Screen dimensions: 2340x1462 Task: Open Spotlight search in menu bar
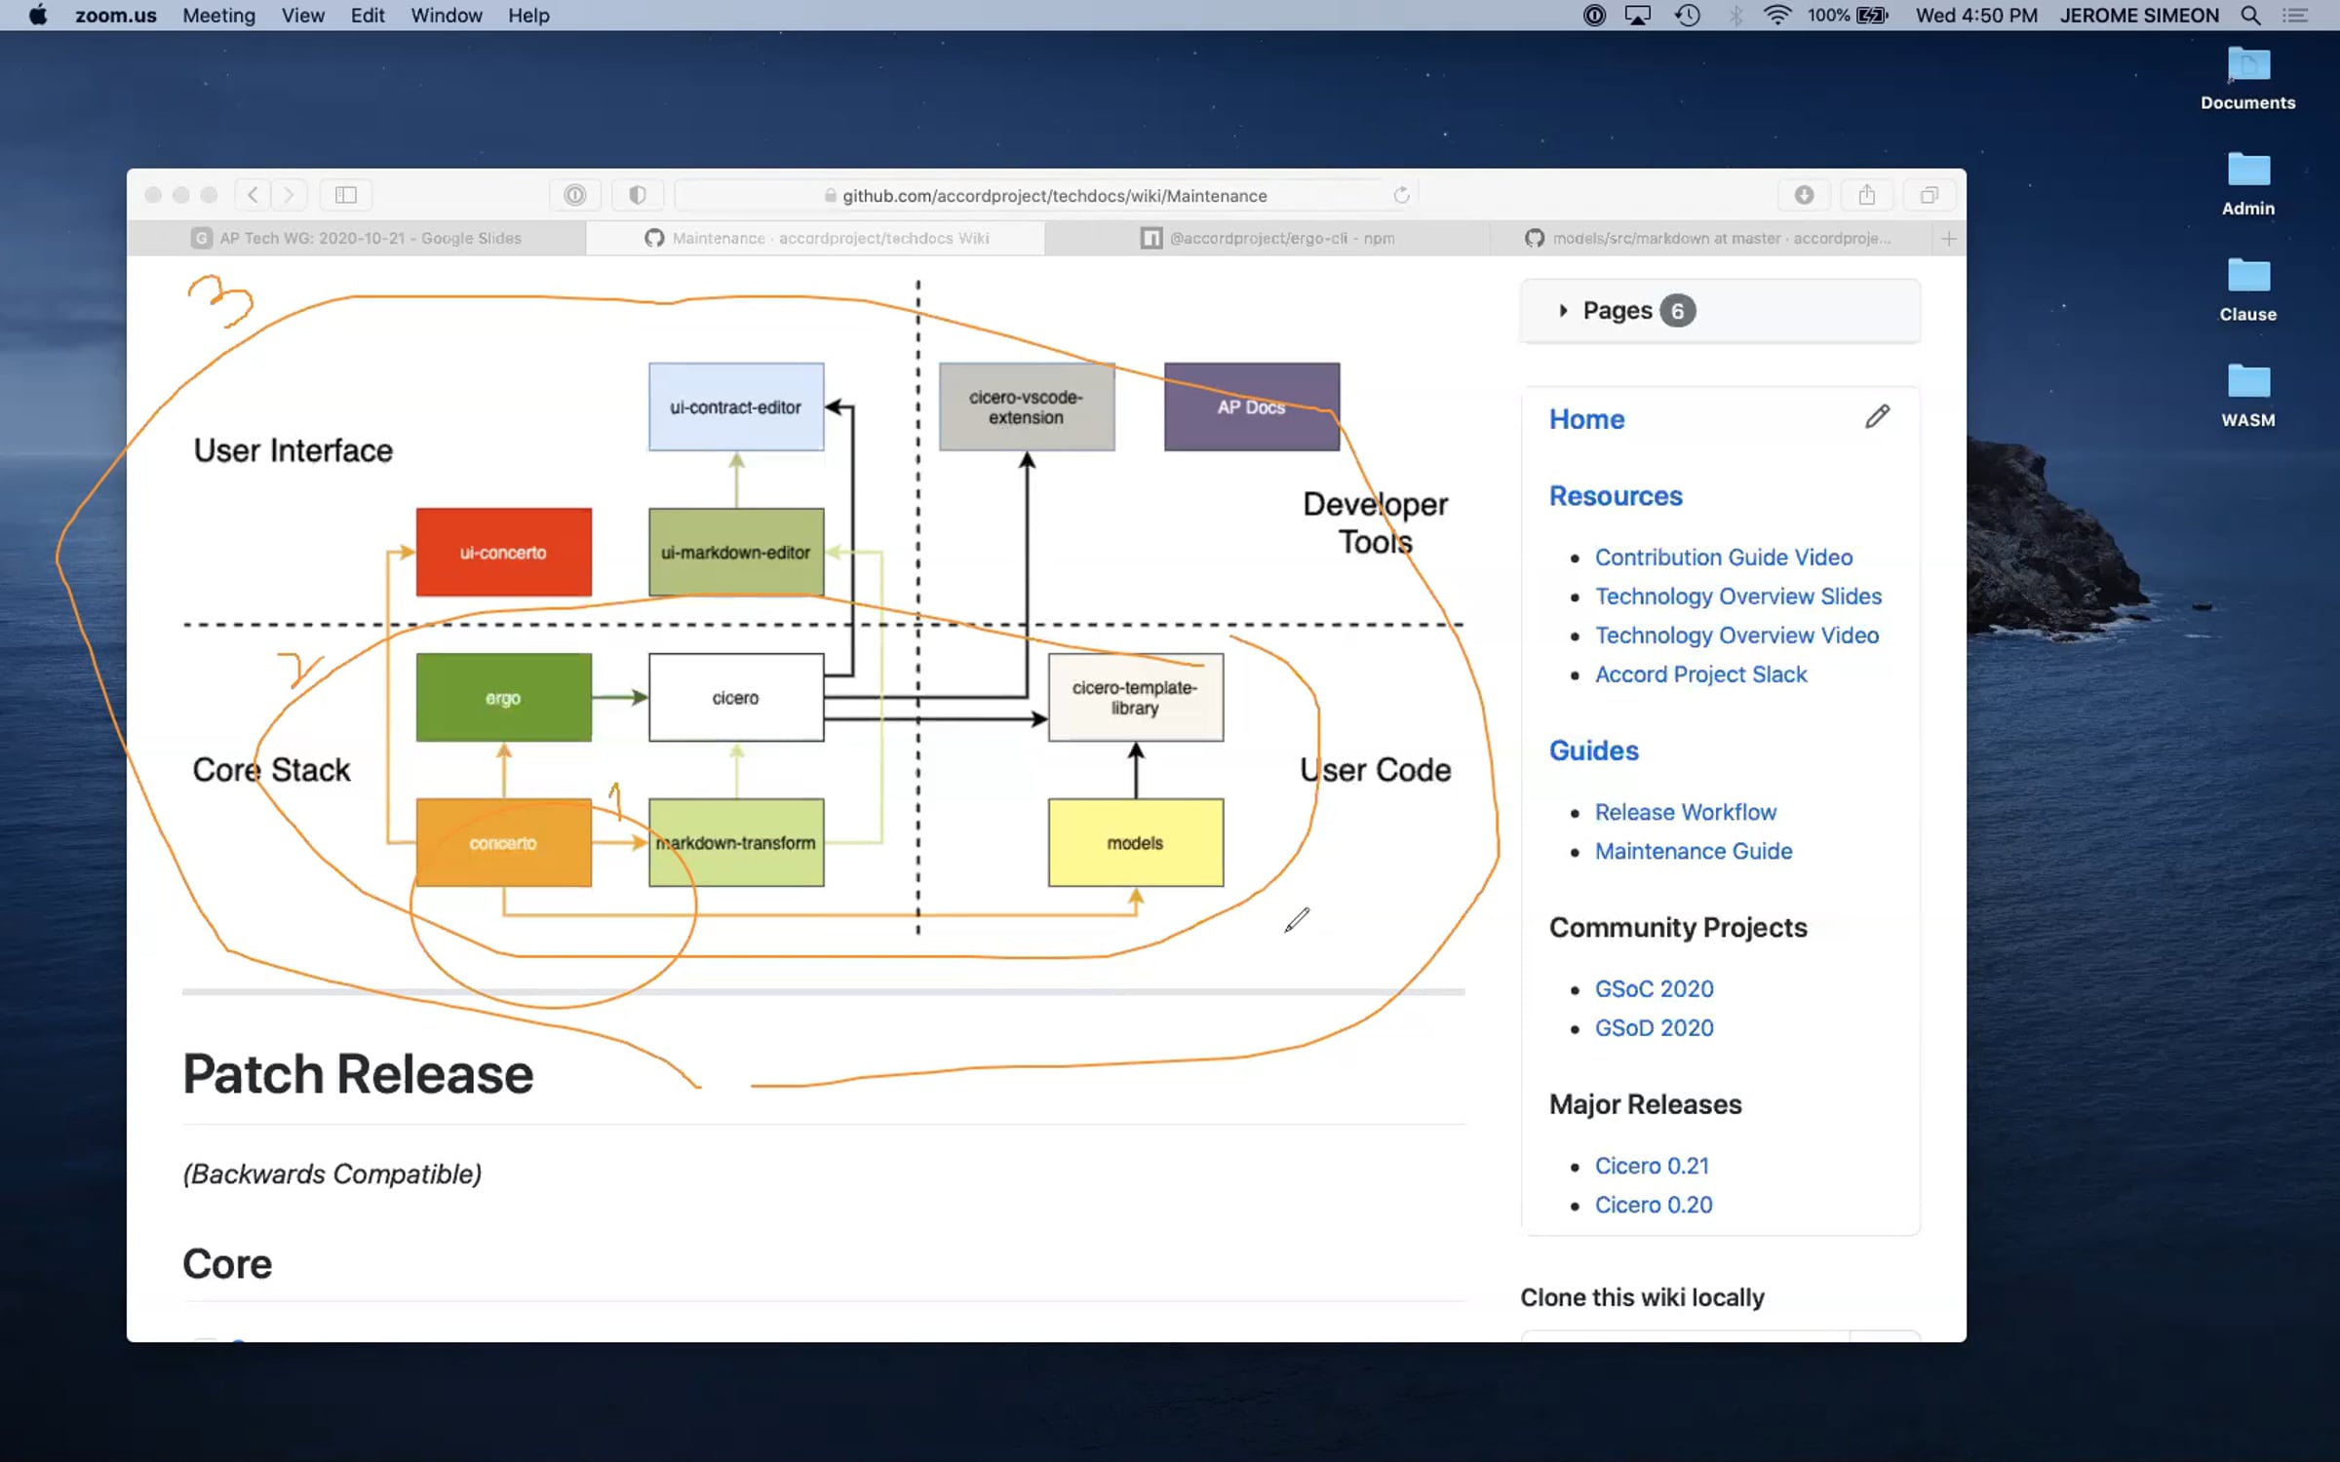(x=2250, y=16)
